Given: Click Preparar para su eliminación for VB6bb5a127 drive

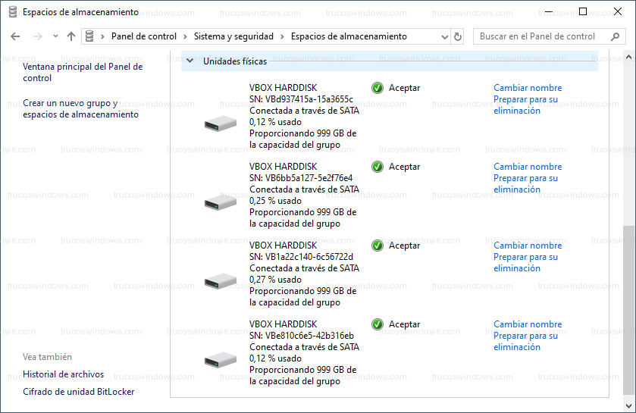Looking at the screenshot, I should 525,183.
